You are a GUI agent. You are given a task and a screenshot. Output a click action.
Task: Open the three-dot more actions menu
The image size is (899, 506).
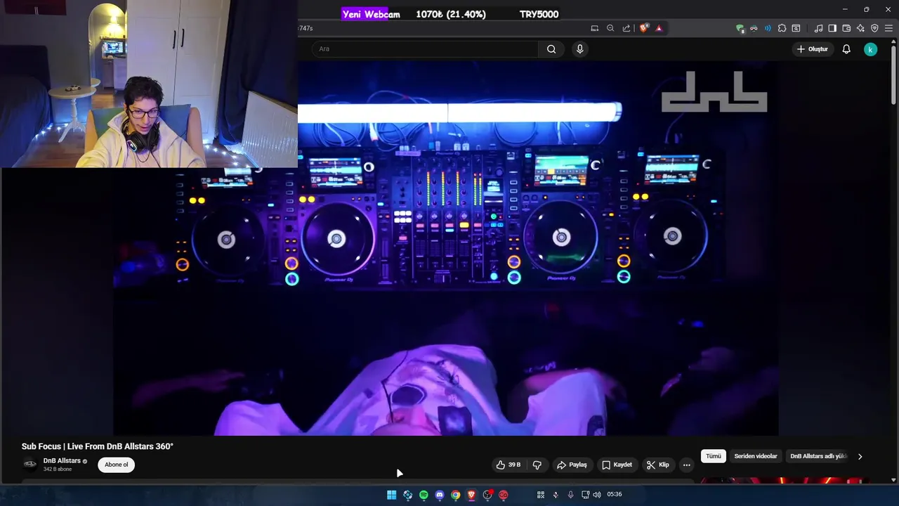pyautogui.click(x=687, y=465)
